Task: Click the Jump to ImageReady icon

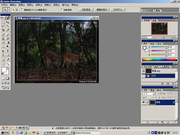Action: [x=5, y=87]
